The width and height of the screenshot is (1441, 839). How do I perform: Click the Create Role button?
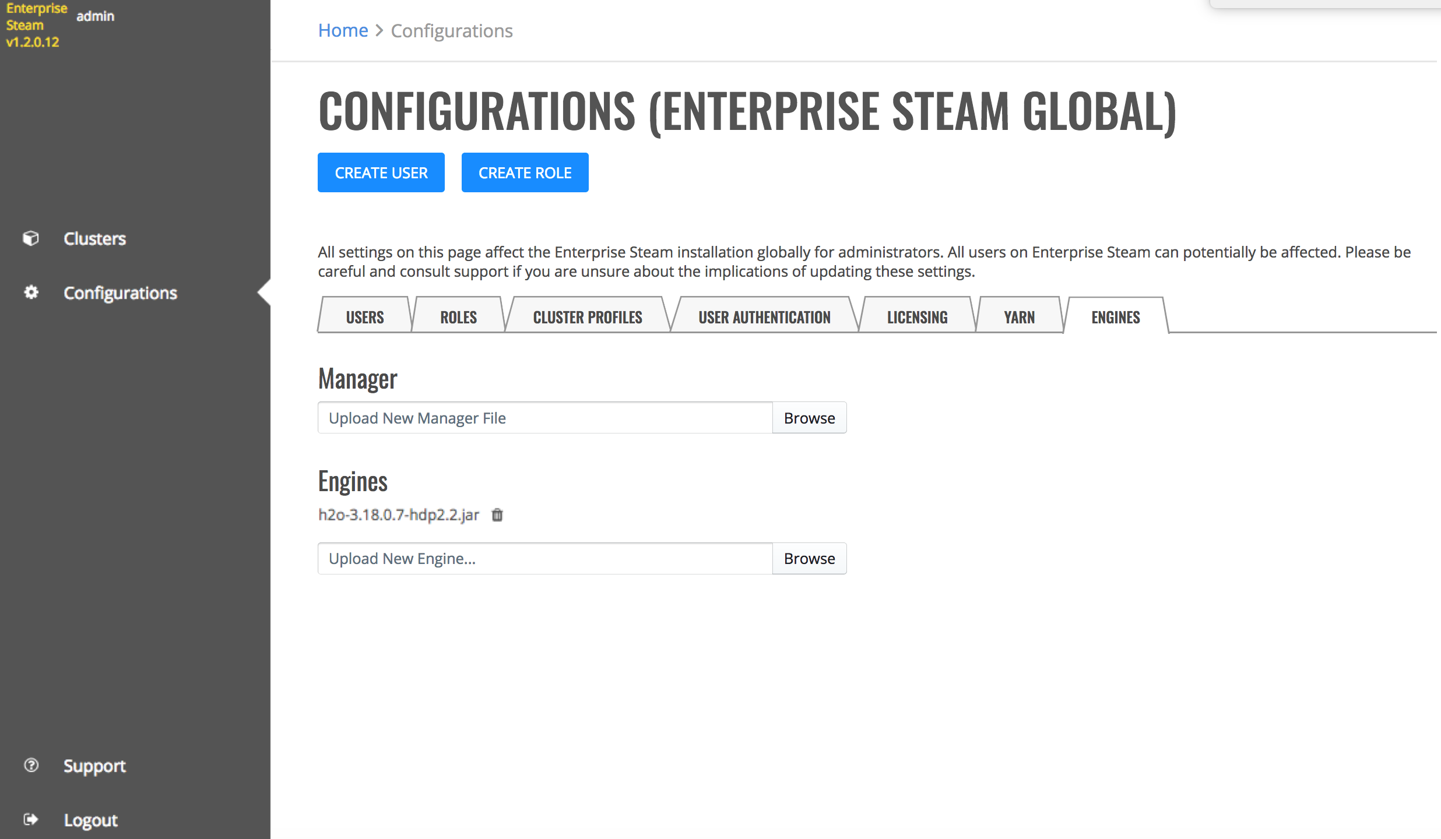(525, 172)
